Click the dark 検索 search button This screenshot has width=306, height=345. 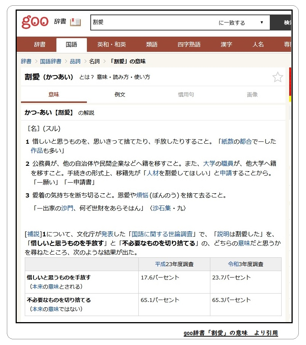click(x=281, y=22)
